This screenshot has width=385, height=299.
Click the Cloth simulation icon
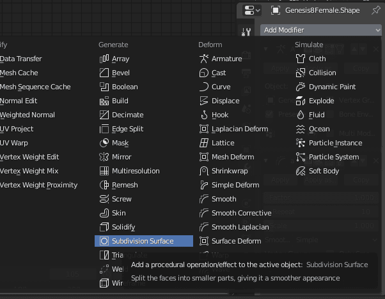pos(301,59)
